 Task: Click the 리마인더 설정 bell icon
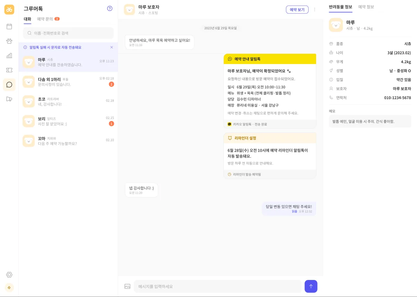[x=230, y=138]
